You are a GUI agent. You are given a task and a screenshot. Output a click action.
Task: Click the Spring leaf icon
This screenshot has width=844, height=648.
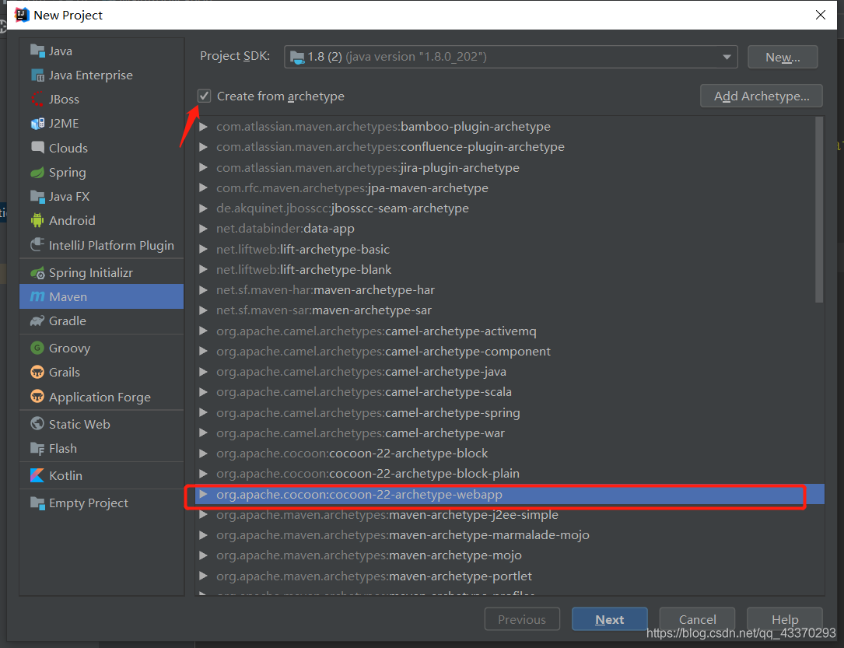pyautogui.click(x=37, y=172)
